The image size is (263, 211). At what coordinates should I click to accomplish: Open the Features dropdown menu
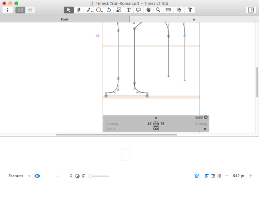(19, 176)
